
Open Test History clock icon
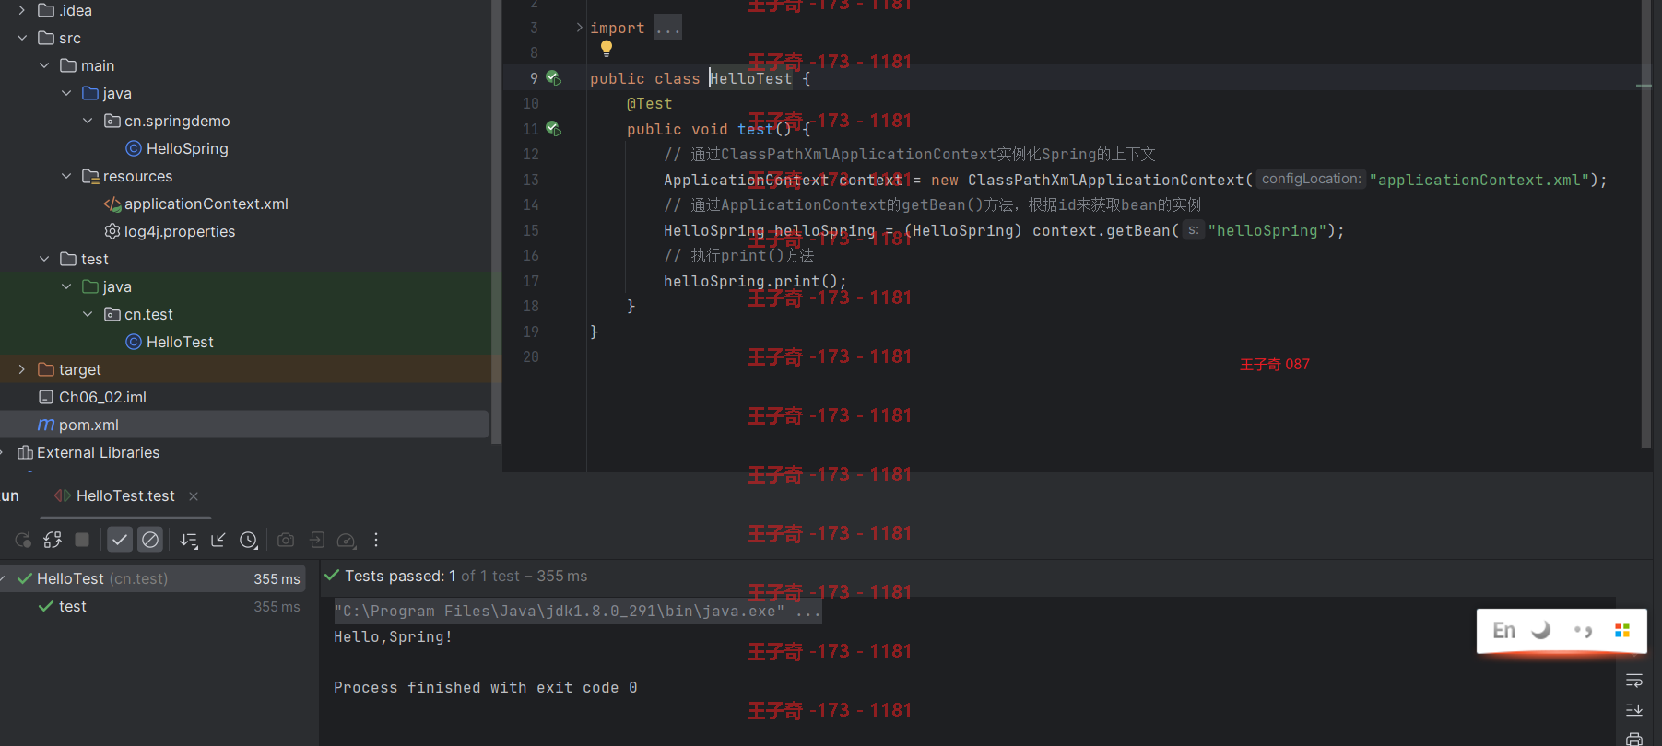[x=248, y=541]
